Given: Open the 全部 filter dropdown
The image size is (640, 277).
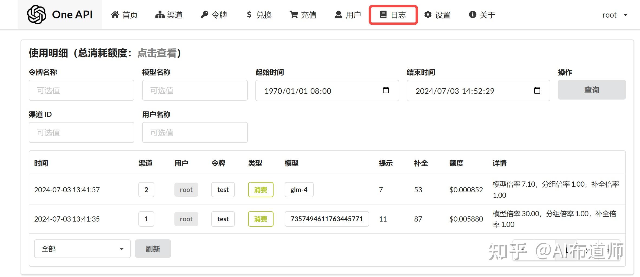Looking at the screenshot, I should click(82, 248).
